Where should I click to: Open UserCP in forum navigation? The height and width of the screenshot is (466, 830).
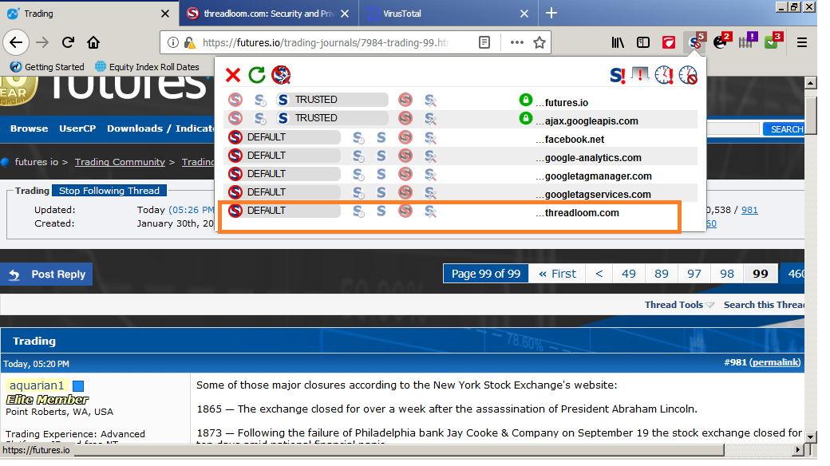click(77, 128)
